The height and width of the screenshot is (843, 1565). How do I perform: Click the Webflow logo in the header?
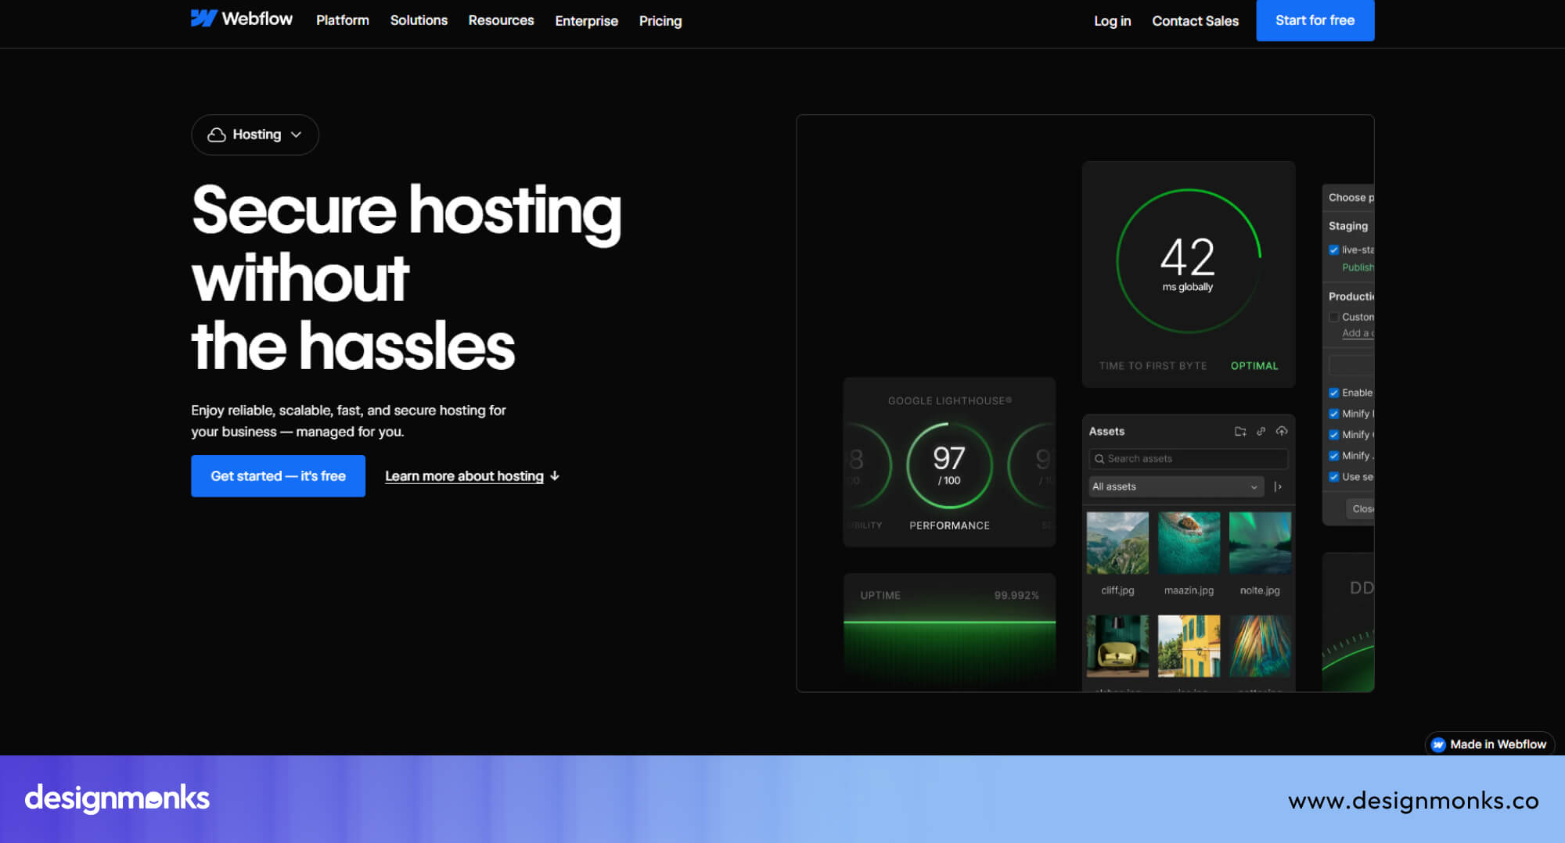coord(241,19)
